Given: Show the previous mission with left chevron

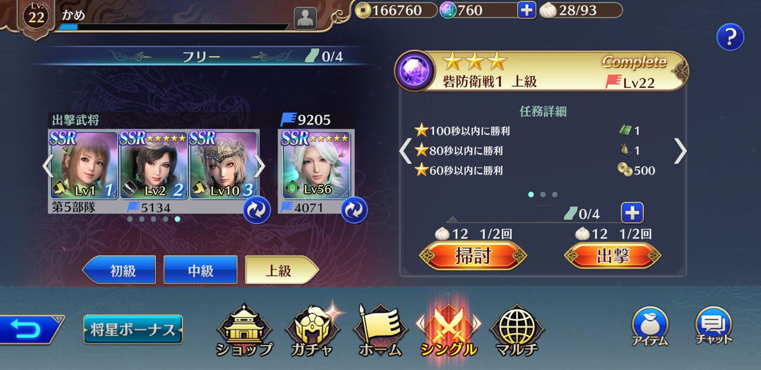Looking at the screenshot, I should click(x=405, y=151).
